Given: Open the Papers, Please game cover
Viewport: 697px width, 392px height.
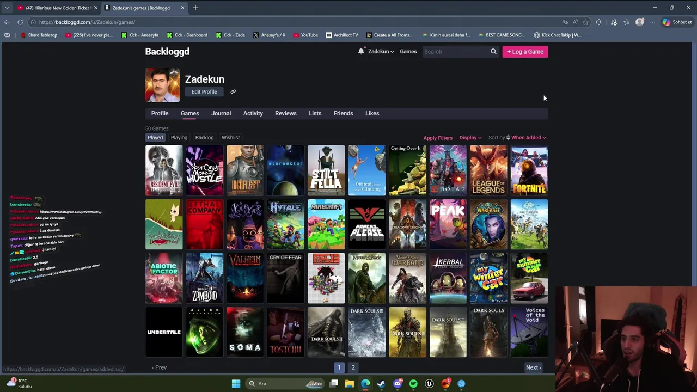Looking at the screenshot, I should pos(367,224).
